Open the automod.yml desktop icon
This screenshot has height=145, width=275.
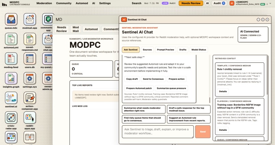point(11,39)
